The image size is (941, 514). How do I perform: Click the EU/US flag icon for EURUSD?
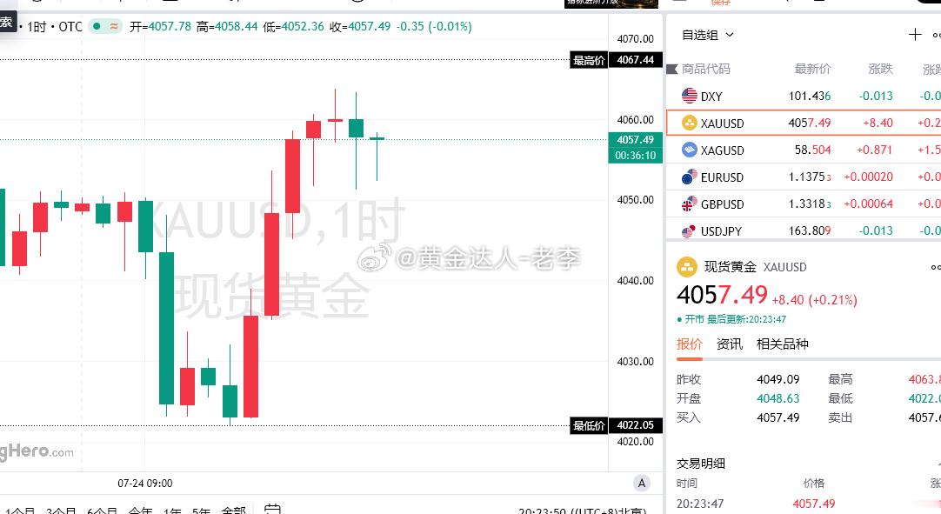(x=690, y=177)
